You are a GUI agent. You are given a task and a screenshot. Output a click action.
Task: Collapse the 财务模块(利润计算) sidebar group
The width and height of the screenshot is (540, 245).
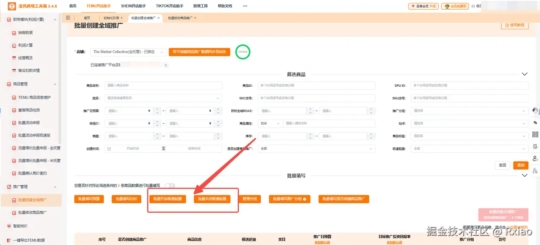pos(54,19)
